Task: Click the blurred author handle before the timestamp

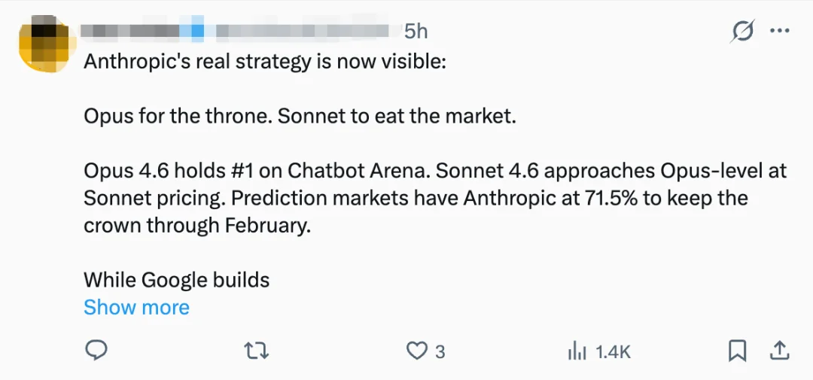Action: coord(301,32)
